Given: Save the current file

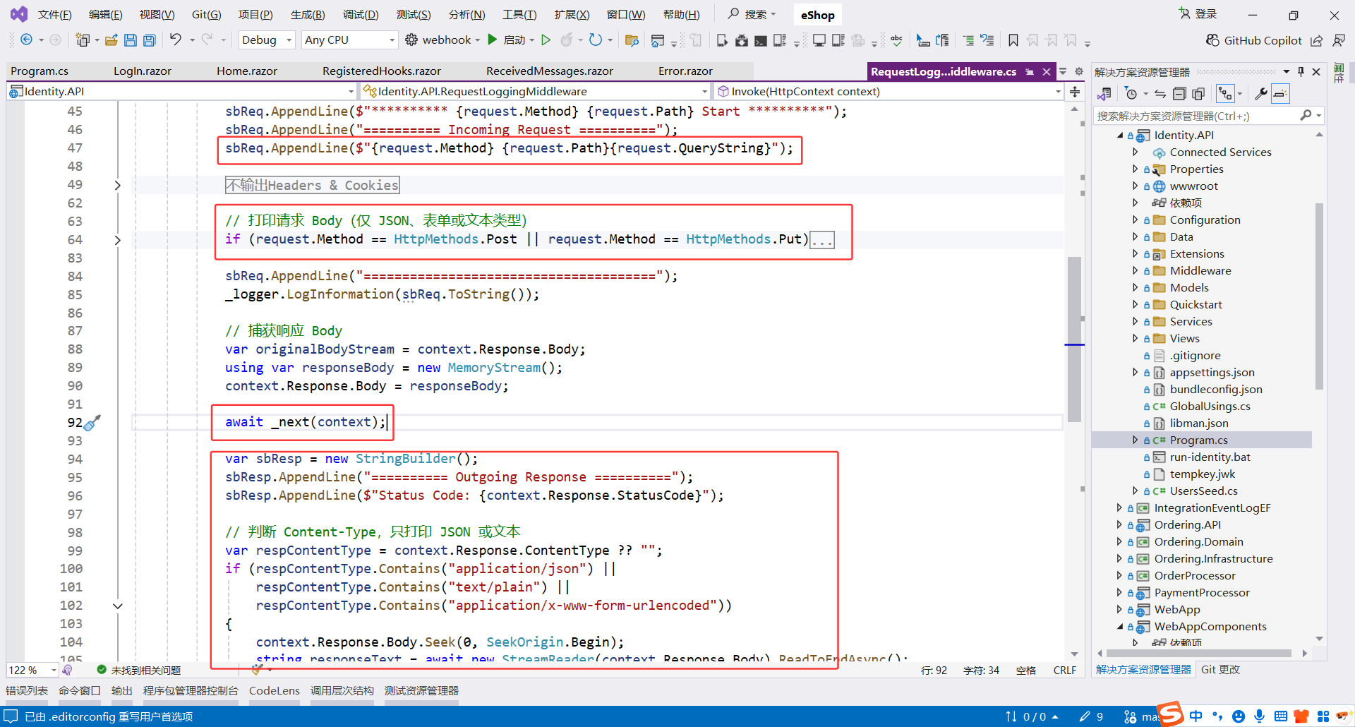Looking at the screenshot, I should click(130, 40).
